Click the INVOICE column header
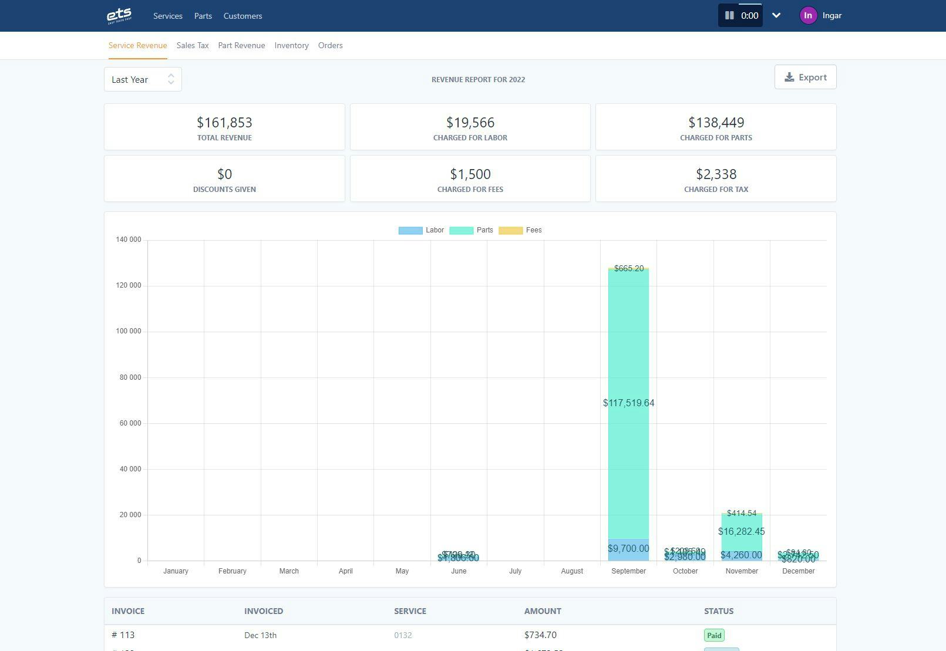This screenshot has width=946, height=651. point(128,611)
